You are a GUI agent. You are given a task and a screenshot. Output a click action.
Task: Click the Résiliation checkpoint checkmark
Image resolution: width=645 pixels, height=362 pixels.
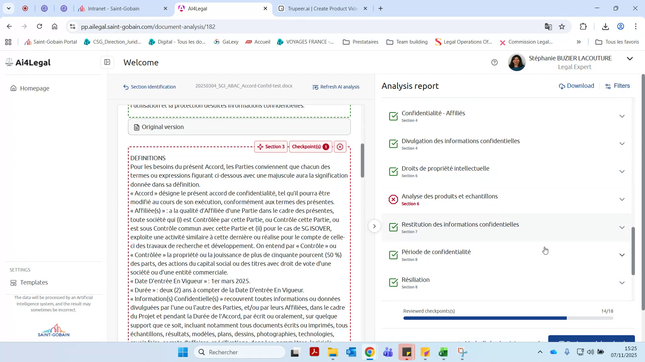tap(393, 283)
